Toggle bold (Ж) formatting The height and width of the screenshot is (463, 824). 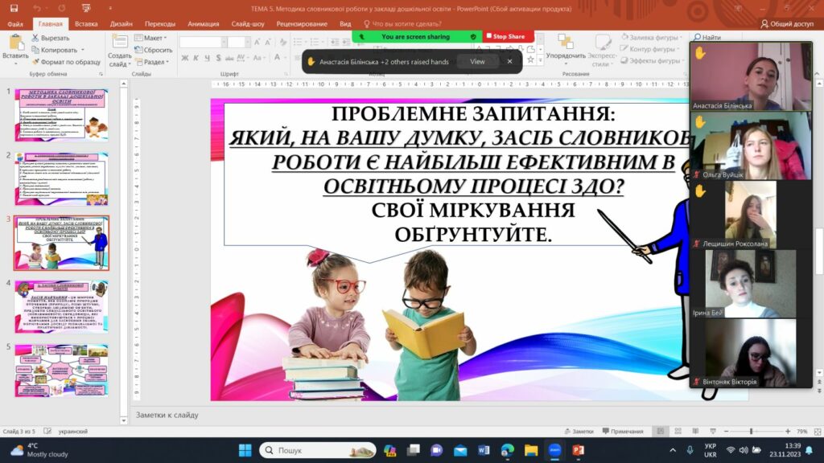(184, 58)
